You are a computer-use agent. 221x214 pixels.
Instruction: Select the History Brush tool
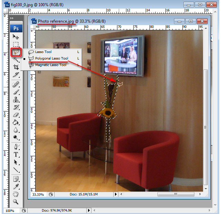16,107
